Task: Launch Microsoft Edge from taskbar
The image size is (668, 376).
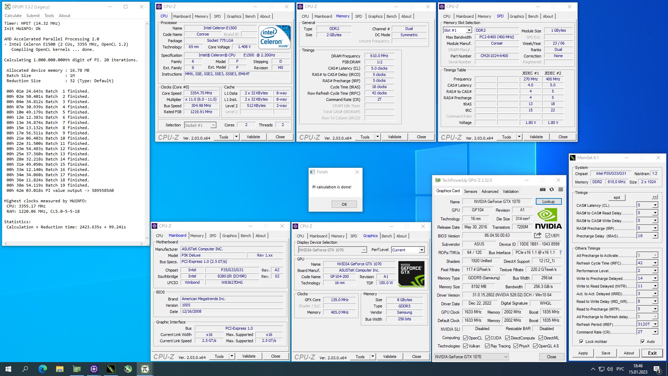Action: [x=42, y=369]
